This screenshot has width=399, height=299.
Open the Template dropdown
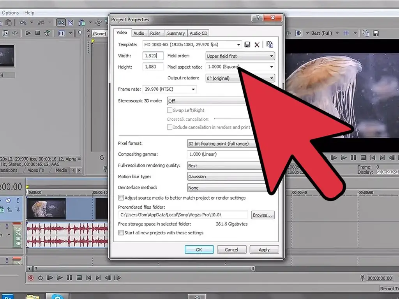(x=238, y=45)
